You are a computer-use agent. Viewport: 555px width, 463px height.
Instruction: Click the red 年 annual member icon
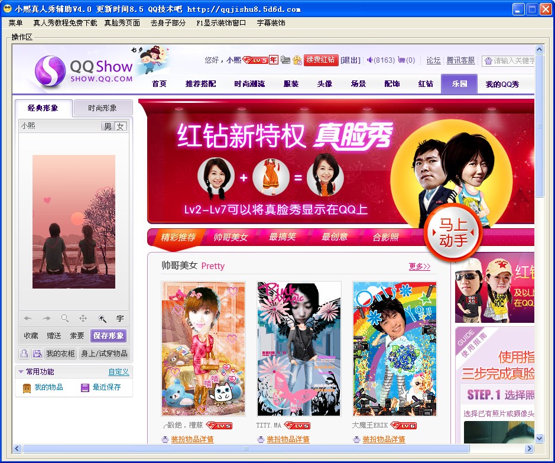273,60
